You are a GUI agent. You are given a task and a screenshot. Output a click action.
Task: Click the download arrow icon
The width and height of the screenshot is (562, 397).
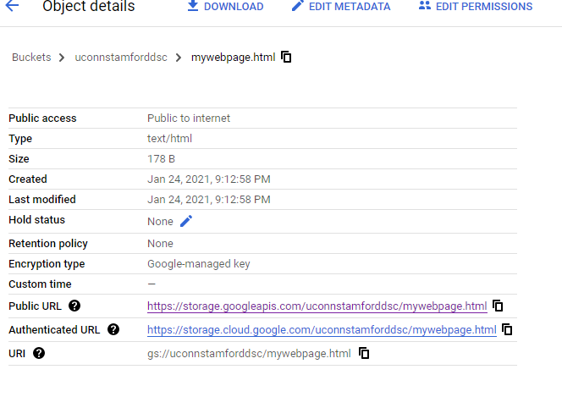(x=193, y=5)
